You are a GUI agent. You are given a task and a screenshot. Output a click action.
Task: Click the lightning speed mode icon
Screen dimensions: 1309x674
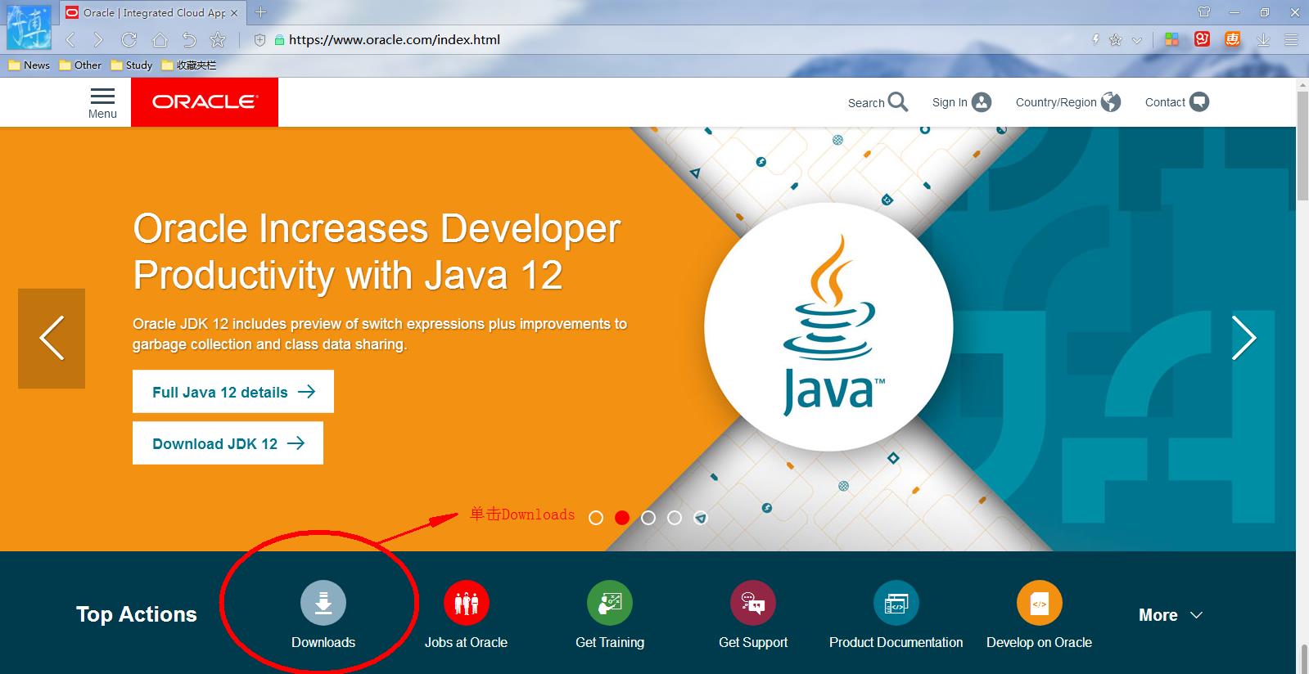pyautogui.click(x=1095, y=39)
